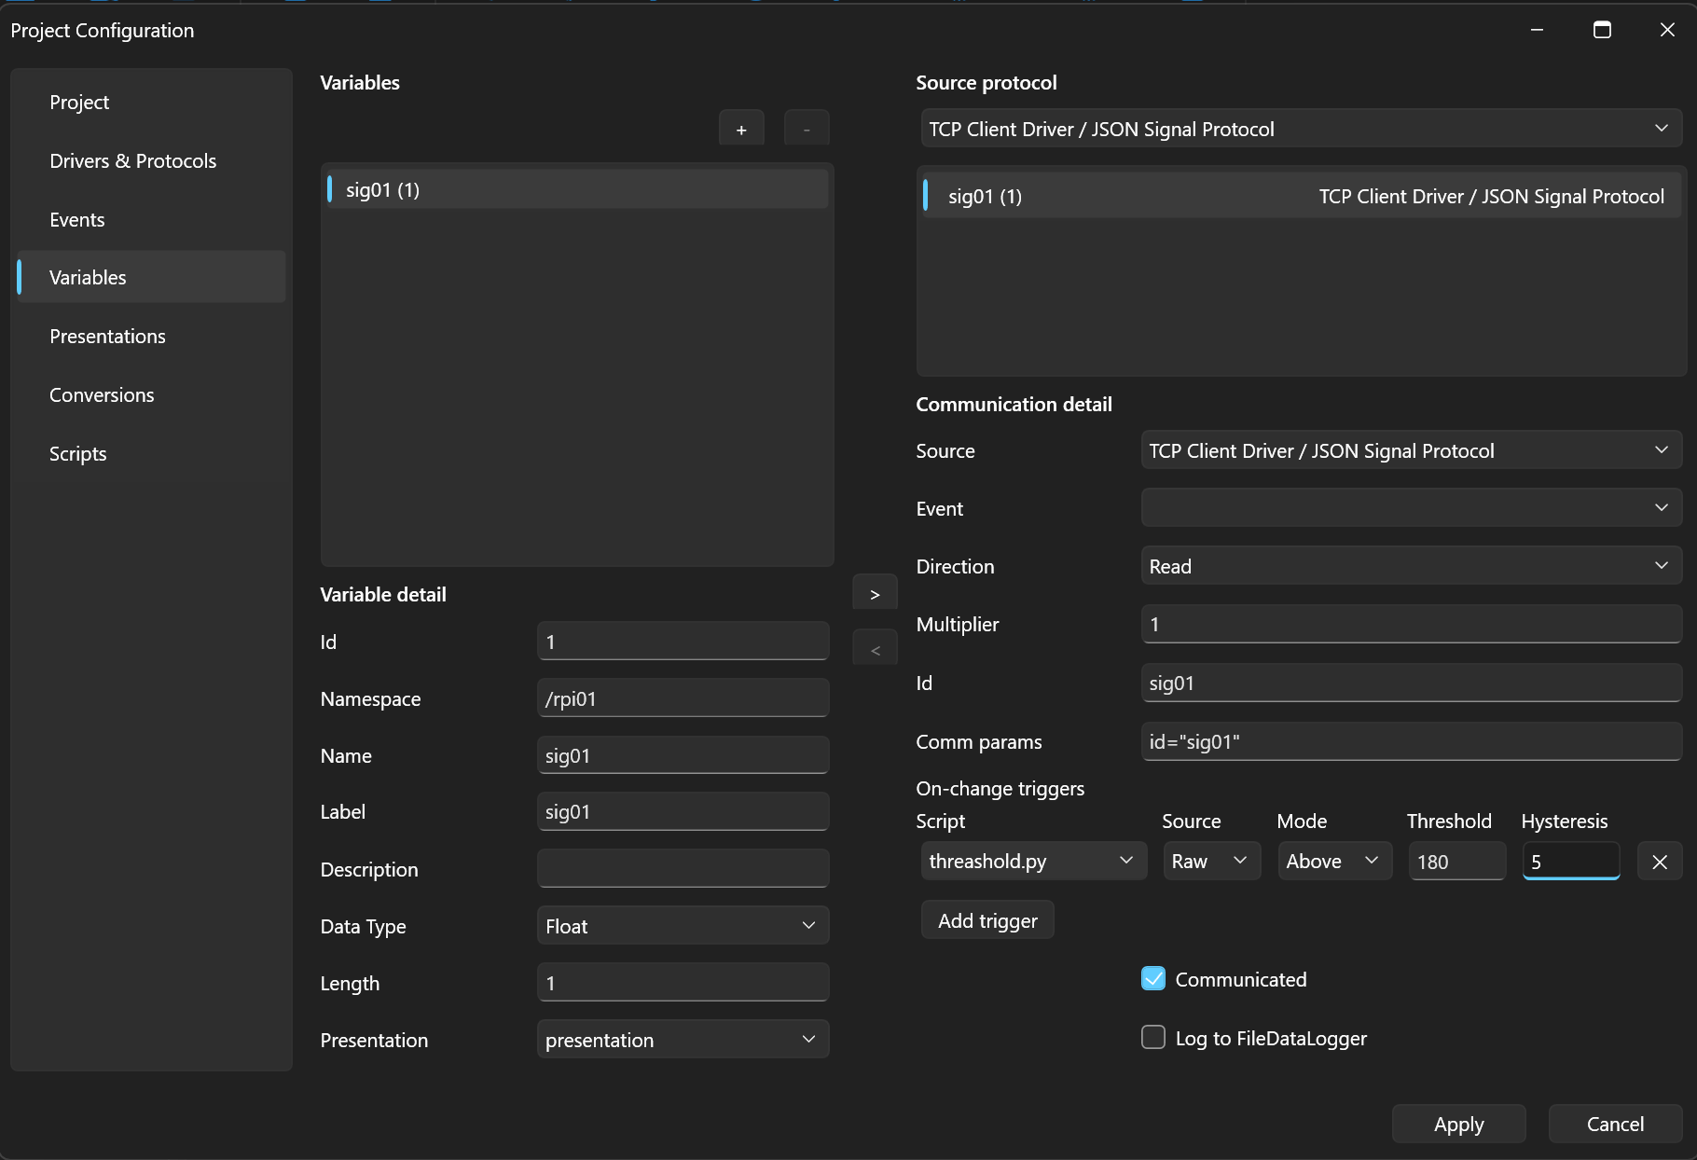Click the Multiplier field
This screenshot has width=1697, height=1160.
point(1412,624)
